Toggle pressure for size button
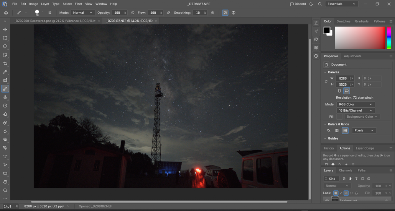Viewport: 395px width, 211px height. pos(225,13)
